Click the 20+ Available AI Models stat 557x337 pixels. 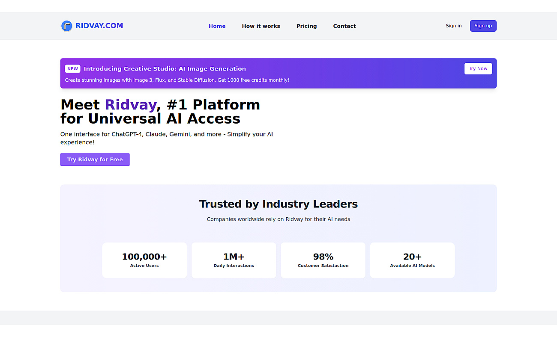point(413,260)
